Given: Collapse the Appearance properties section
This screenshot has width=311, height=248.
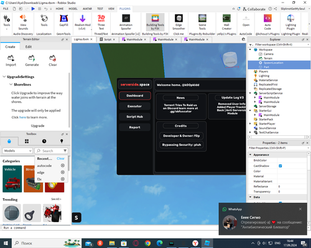Looking at the screenshot, I should point(250,154).
